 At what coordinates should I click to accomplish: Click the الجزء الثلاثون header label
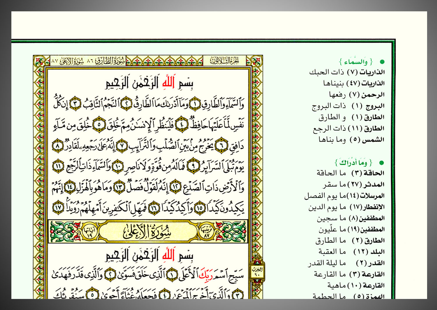(x=224, y=60)
